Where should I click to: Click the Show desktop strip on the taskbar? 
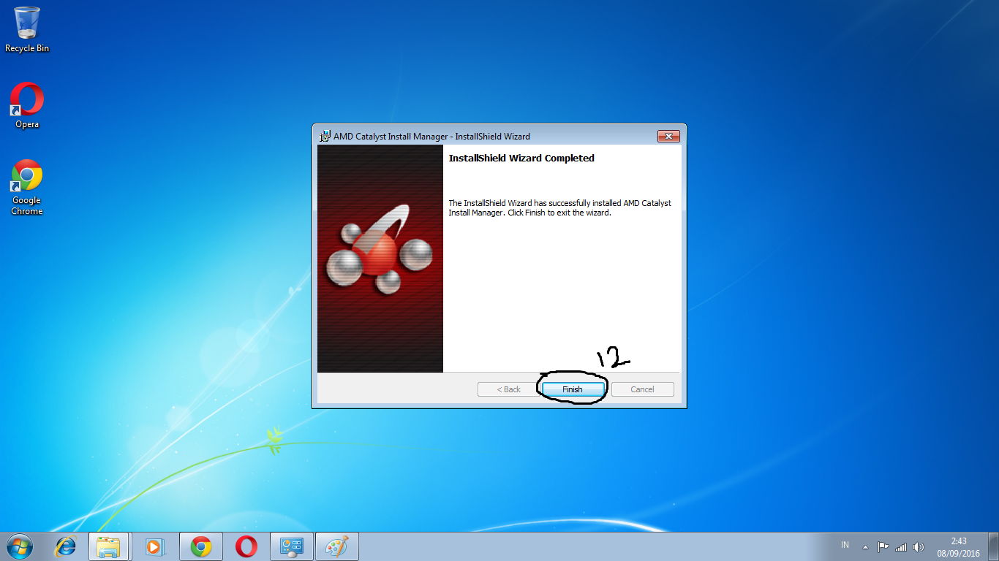click(x=994, y=546)
